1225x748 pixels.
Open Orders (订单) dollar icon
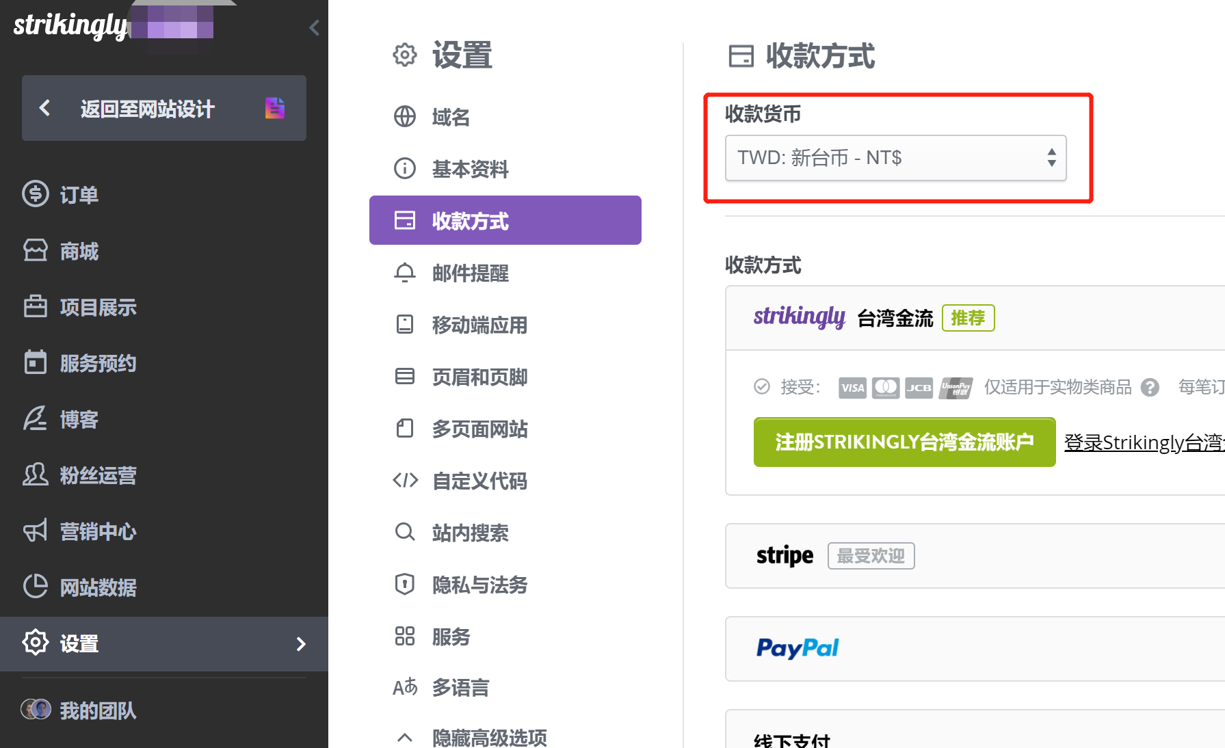36,194
